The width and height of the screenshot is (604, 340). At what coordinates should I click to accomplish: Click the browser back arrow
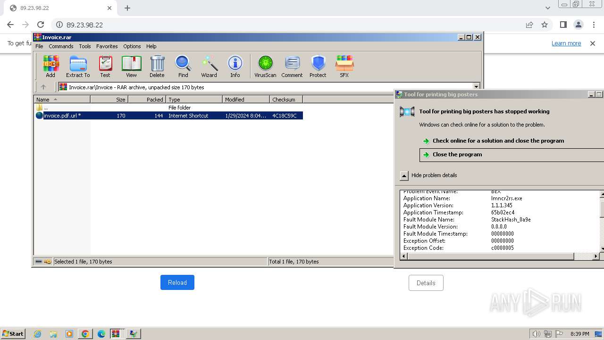[x=10, y=25]
